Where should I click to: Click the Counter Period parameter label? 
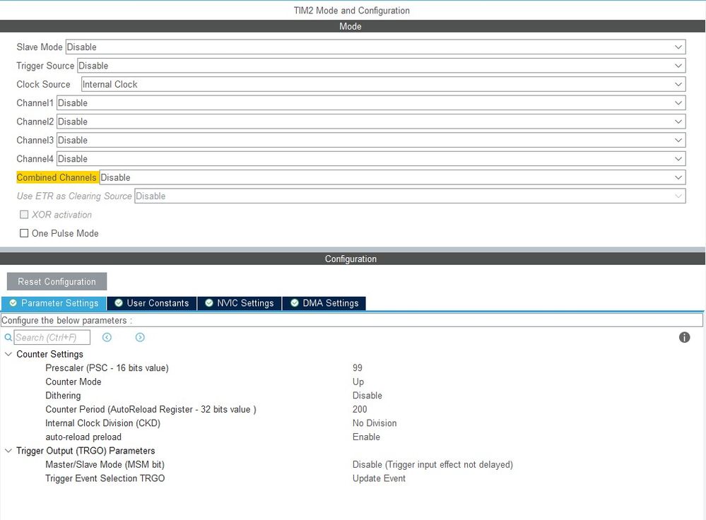pos(151,409)
